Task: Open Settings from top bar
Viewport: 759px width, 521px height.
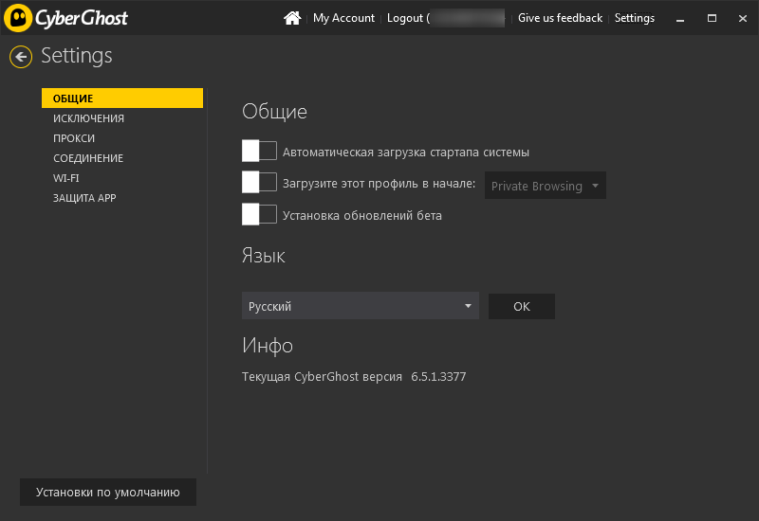Action: point(634,18)
